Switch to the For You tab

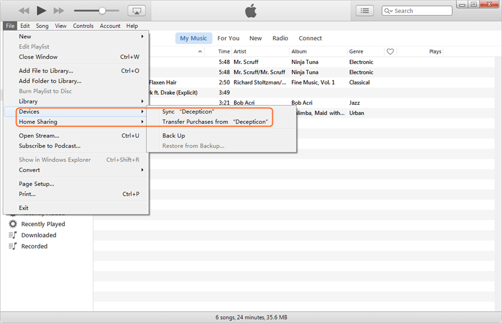[229, 38]
